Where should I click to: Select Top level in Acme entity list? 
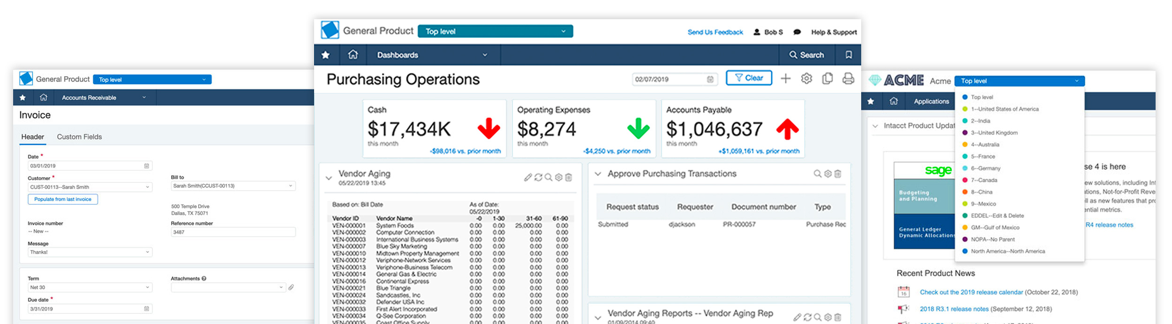[x=982, y=97]
